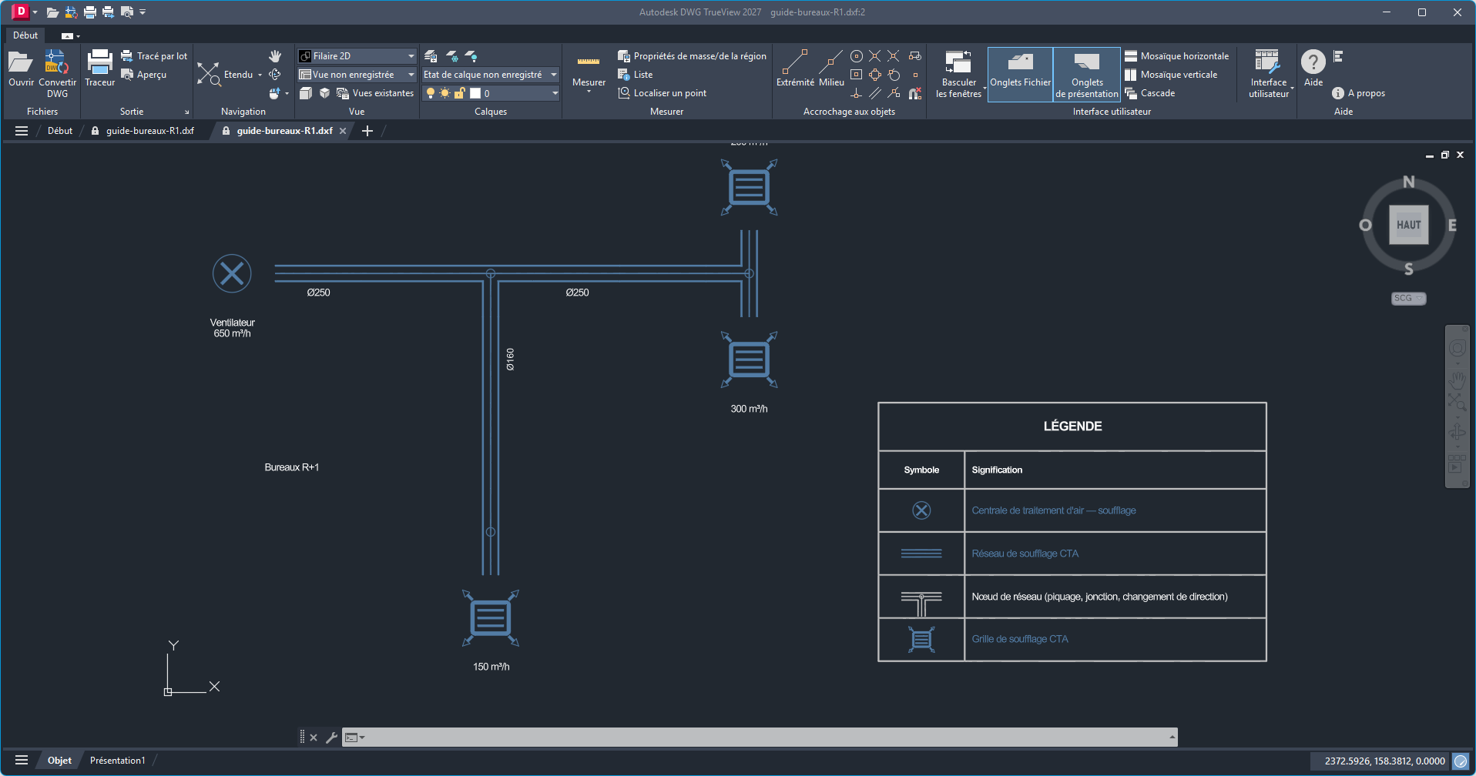Open the layout tabs hamburger menu

pos(22,761)
